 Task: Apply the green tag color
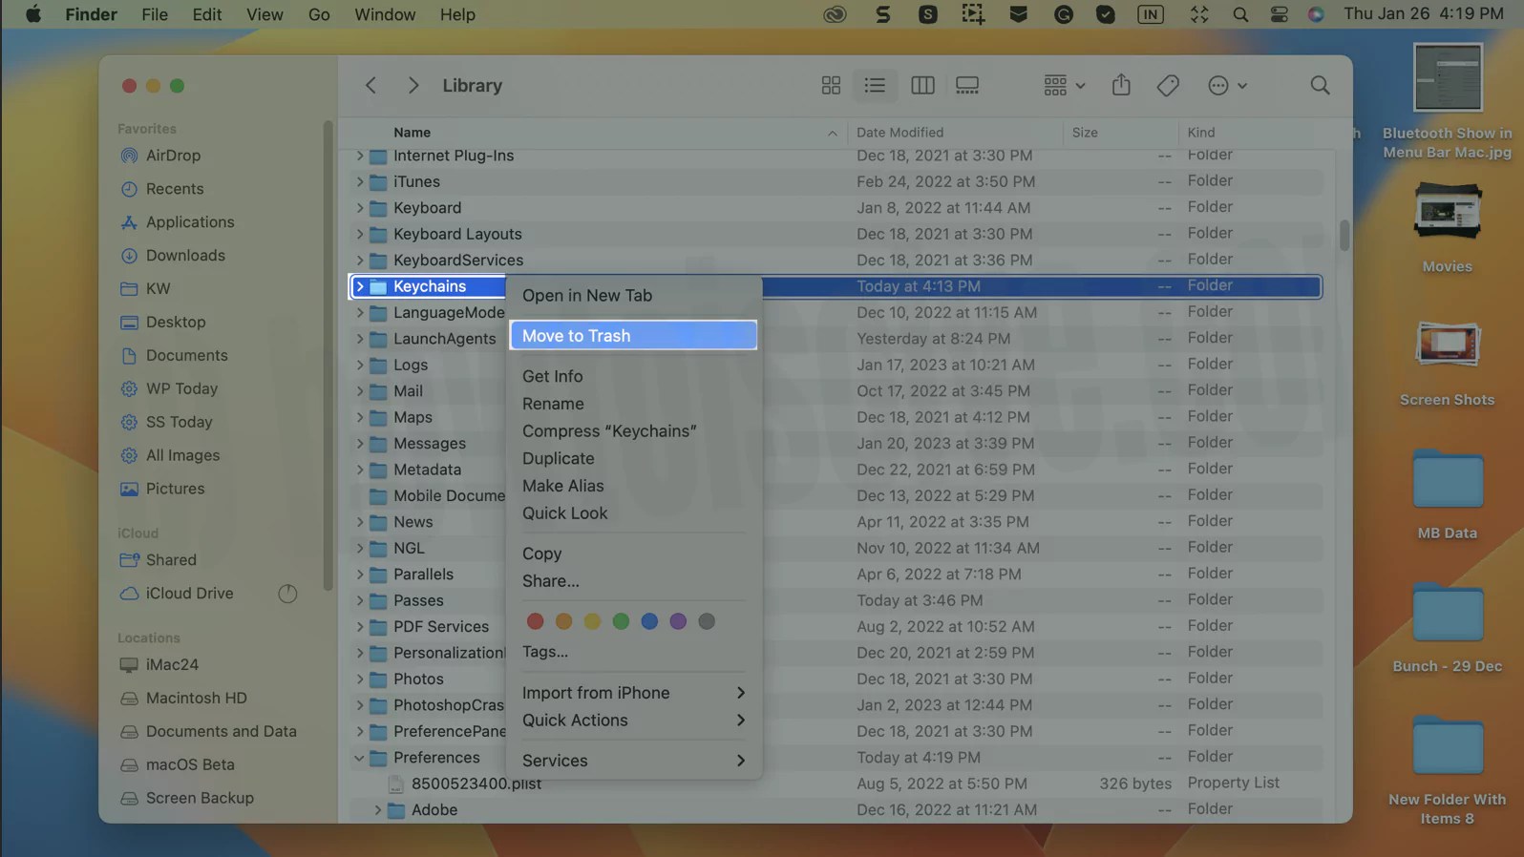[621, 621]
